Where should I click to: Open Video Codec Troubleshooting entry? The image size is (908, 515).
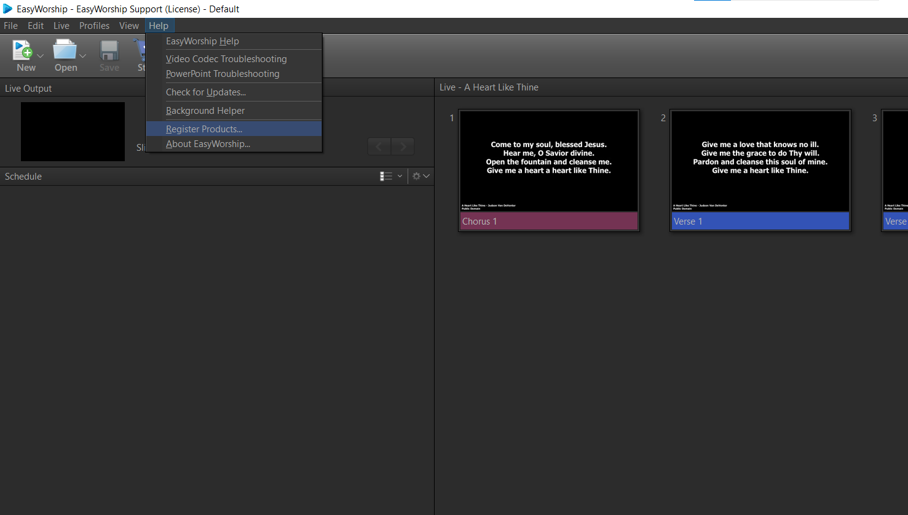(x=226, y=59)
